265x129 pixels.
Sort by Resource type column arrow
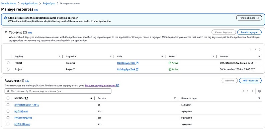[x=259, y=98]
